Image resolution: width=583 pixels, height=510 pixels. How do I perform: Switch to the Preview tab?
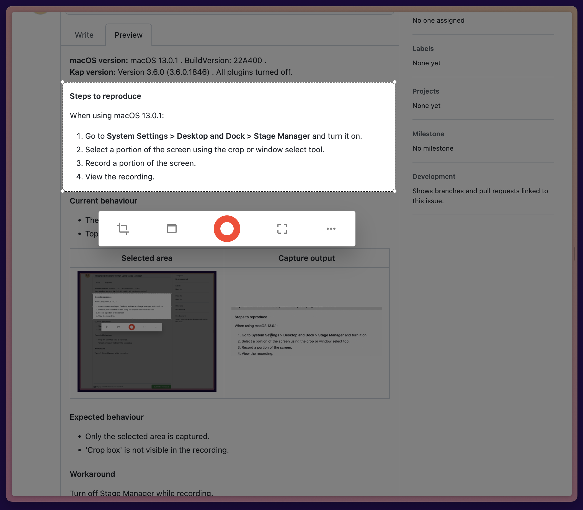click(128, 35)
